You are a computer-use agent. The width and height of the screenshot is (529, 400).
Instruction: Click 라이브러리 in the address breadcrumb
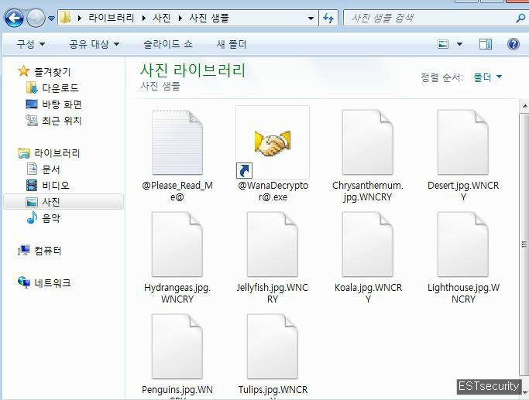point(112,18)
